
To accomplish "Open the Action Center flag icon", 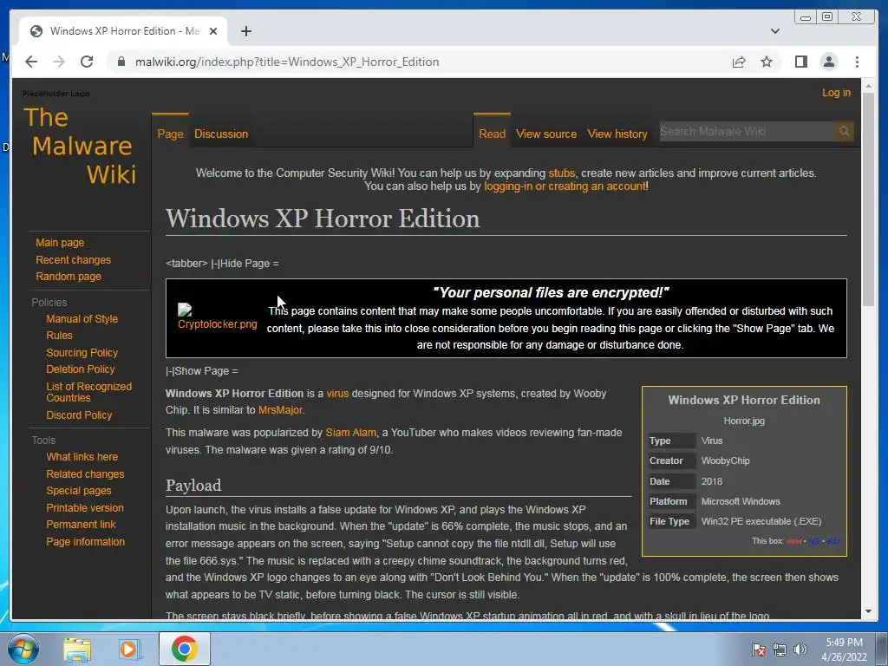I will point(758,650).
